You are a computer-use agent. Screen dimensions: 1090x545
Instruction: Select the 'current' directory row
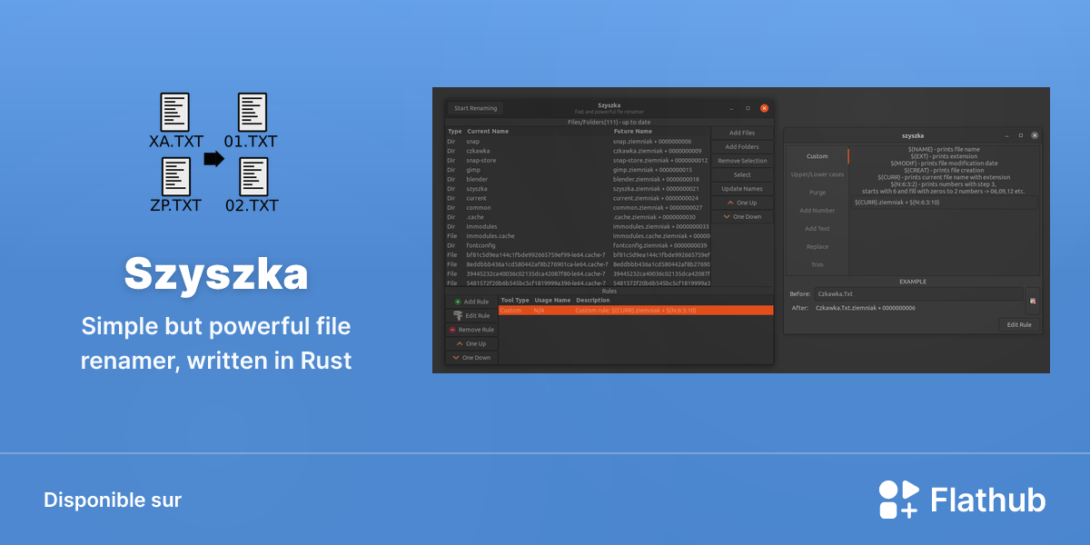pos(578,198)
